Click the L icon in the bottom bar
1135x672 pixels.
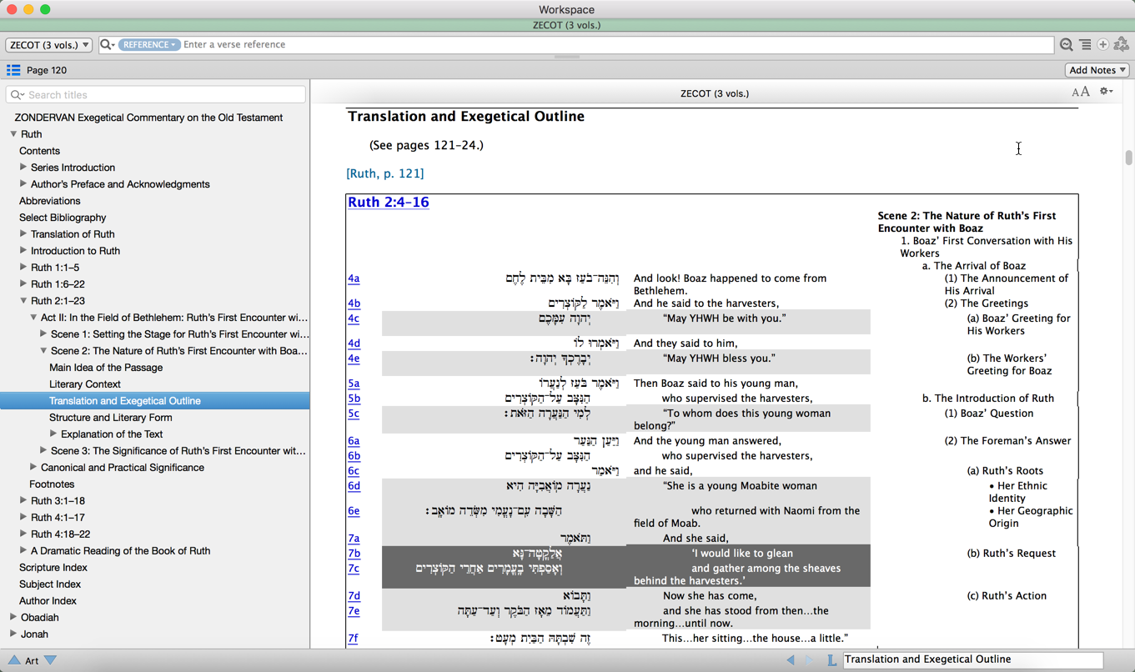coord(831,659)
